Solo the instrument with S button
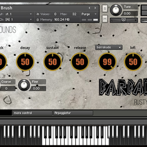The height and width of the screenshot is (147, 147). click(x=105, y=9)
